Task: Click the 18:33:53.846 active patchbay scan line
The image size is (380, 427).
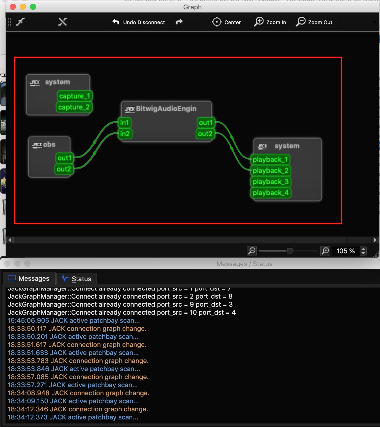Action: click(74, 369)
